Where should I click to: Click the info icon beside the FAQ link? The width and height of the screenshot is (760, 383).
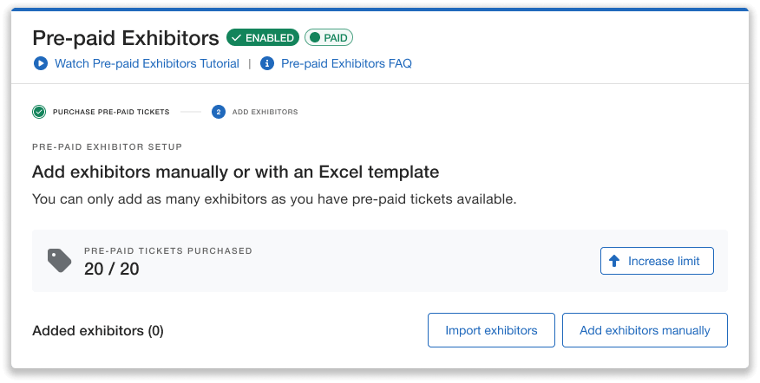click(267, 63)
